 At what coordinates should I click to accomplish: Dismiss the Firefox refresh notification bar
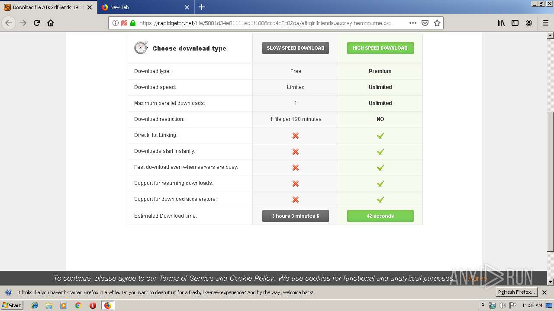[544, 292]
